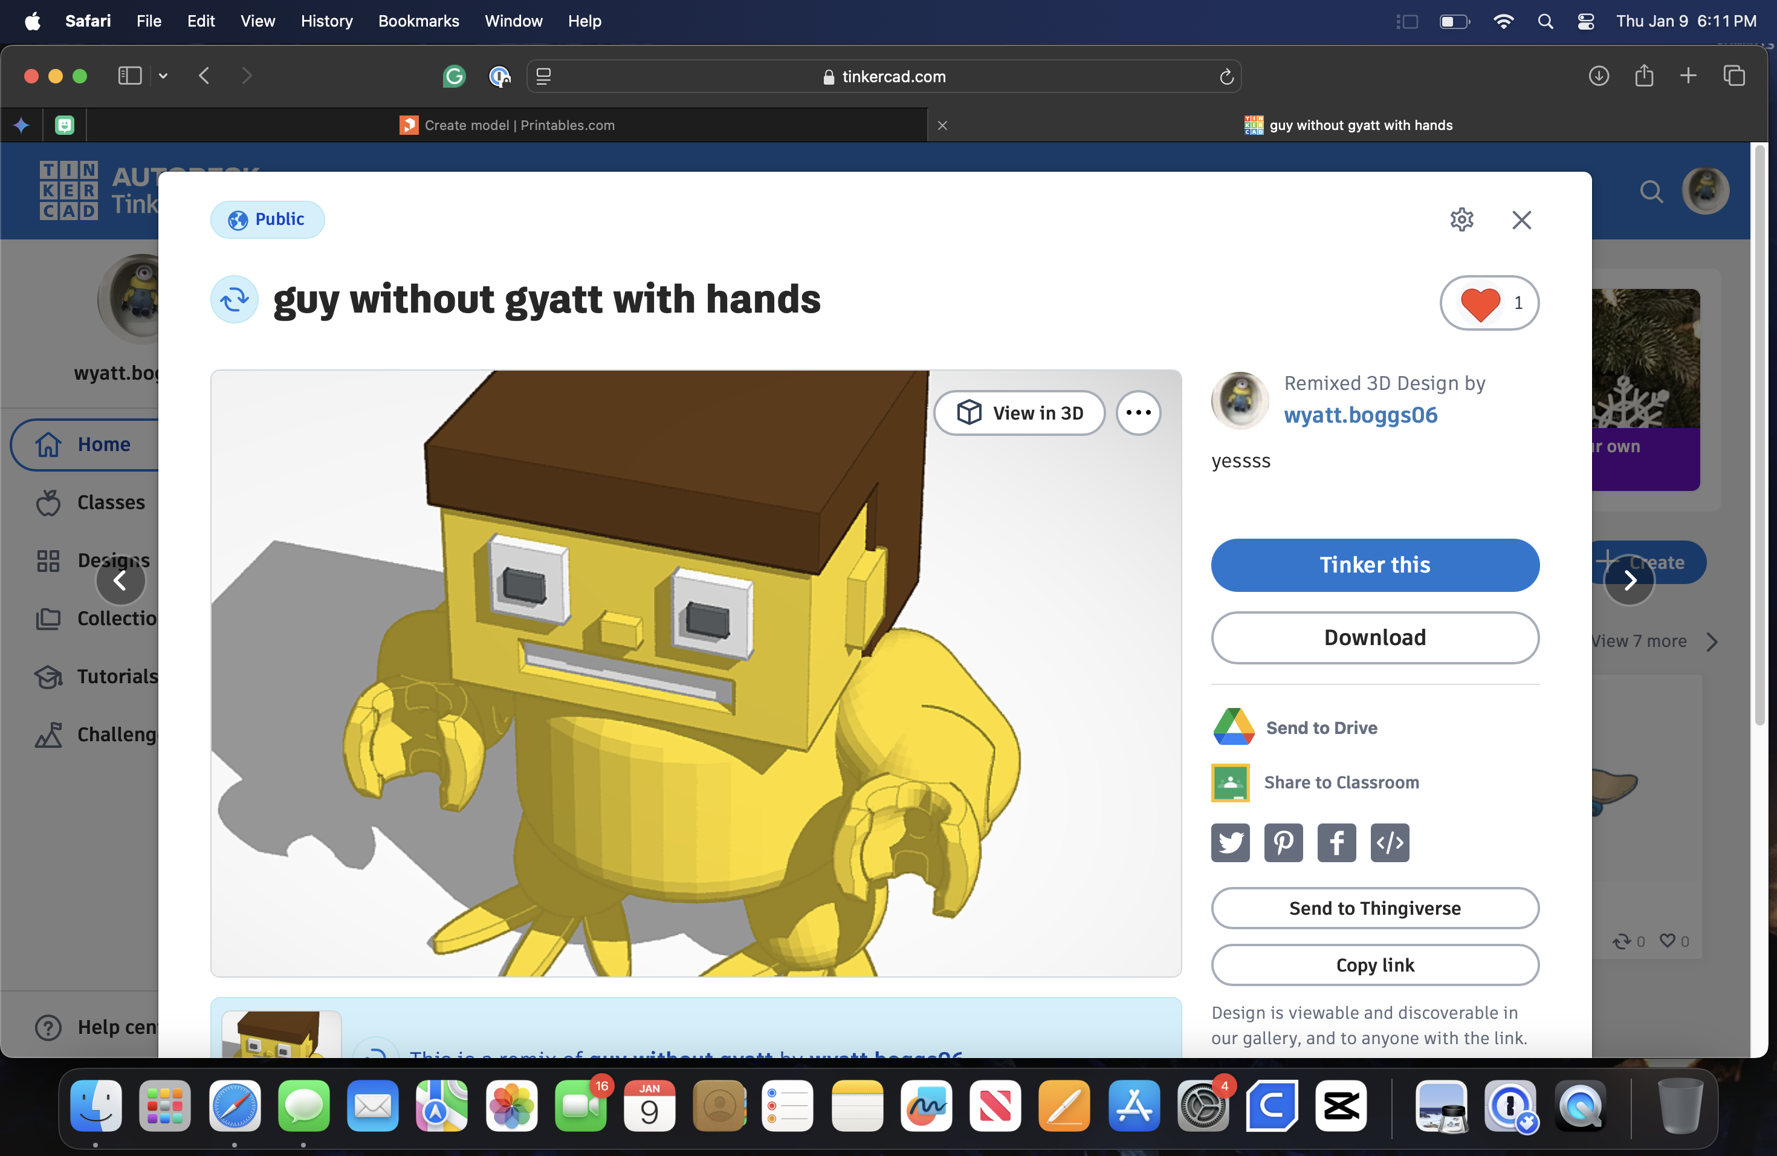Open the embed code icon
The height and width of the screenshot is (1156, 1777).
1390,843
